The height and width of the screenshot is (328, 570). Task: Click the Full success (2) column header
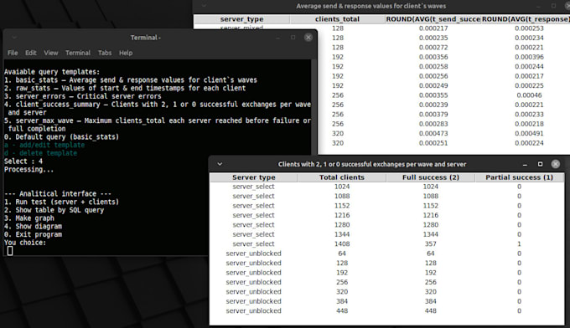tap(431, 177)
